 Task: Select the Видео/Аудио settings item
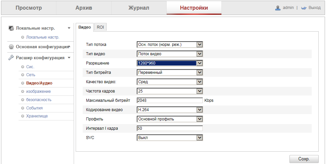coord(39,83)
